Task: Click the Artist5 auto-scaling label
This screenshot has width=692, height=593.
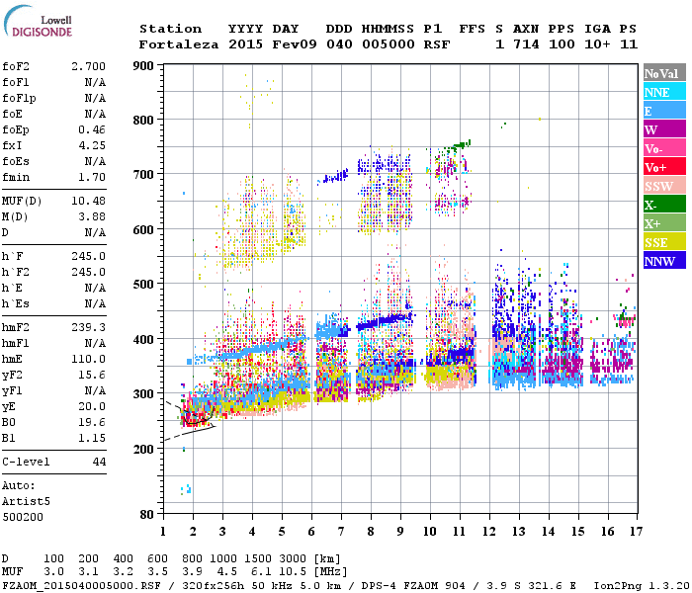Action: 24,502
